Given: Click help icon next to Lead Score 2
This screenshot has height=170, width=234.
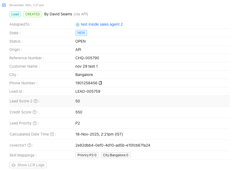Looking at the screenshot, I should coord(35,101).
